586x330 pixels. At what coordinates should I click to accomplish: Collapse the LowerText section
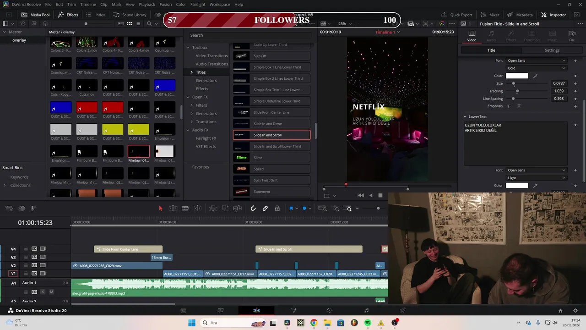tap(465, 117)
